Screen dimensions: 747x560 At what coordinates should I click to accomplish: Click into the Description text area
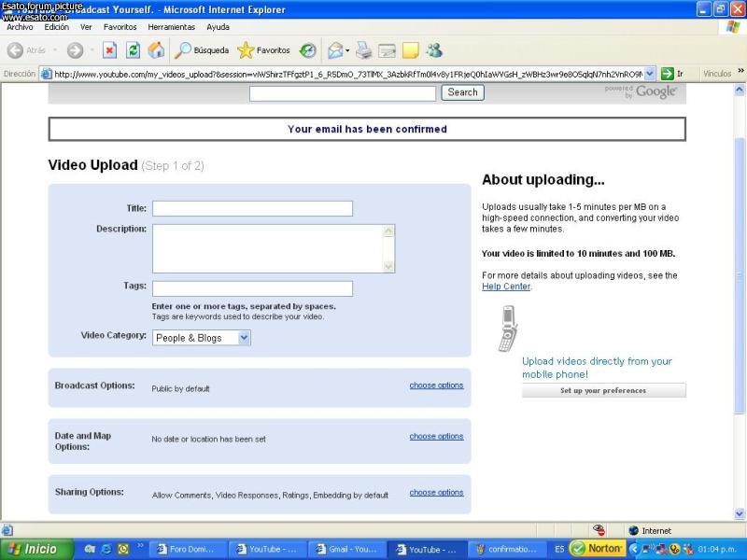point(274,248)
